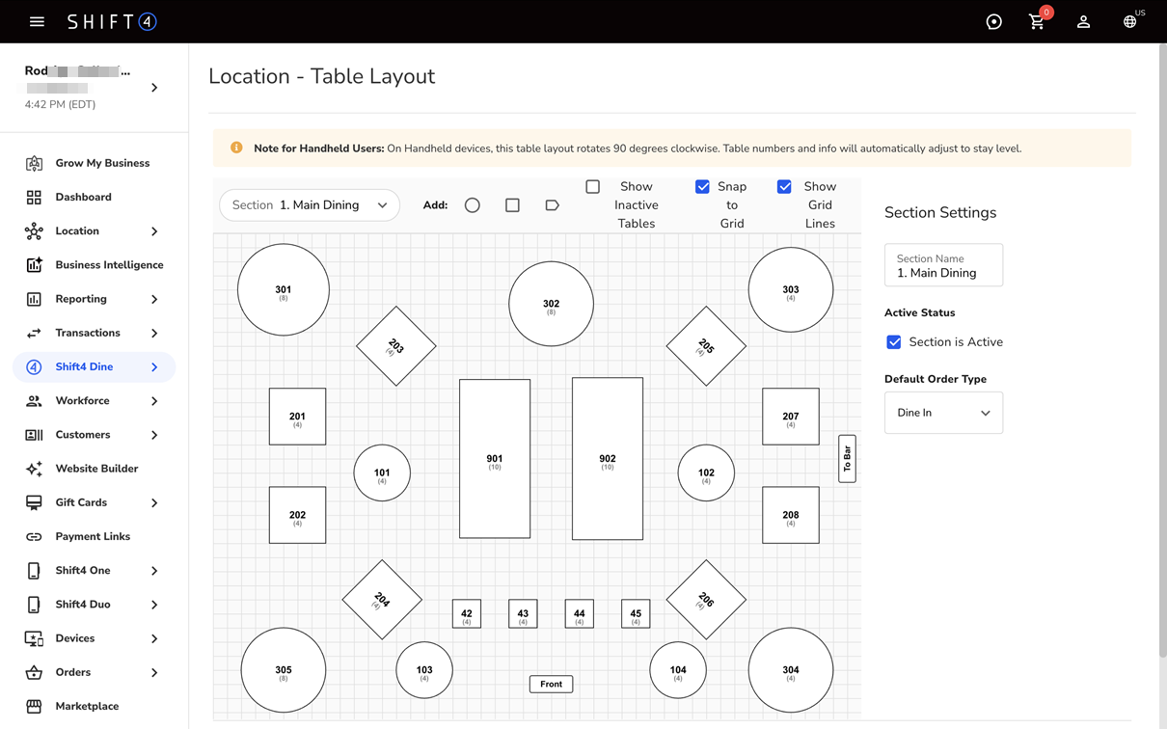Add a square table shape

(x=512, y=205)
